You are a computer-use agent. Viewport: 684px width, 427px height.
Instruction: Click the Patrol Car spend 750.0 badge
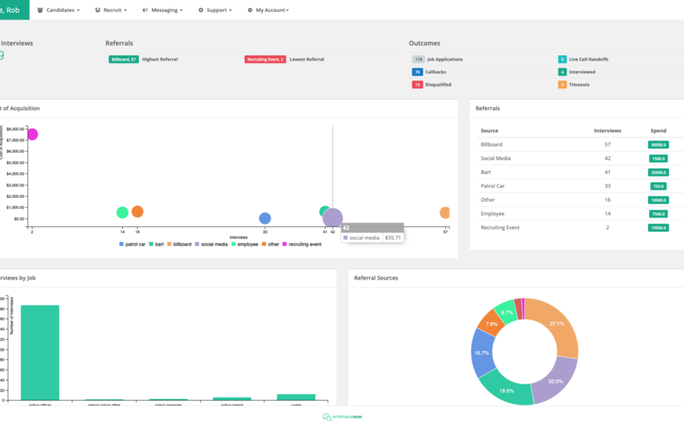click(x=658, y=186)
